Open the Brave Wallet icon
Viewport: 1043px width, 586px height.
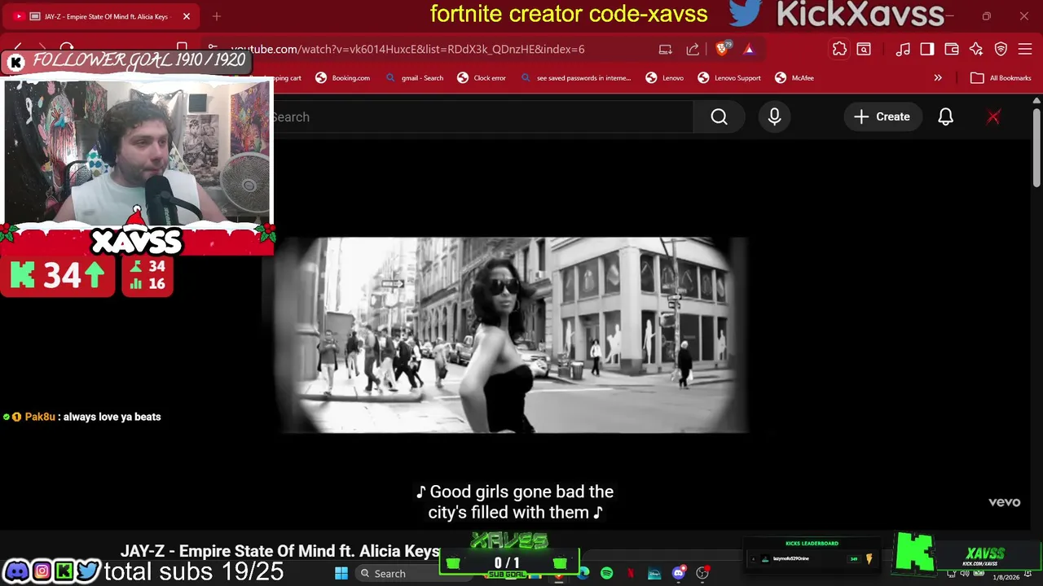(952, 49)
